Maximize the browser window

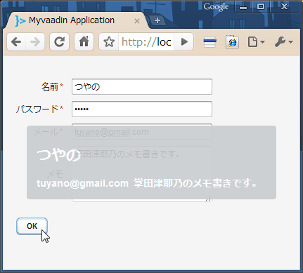[x=261, y=6]
